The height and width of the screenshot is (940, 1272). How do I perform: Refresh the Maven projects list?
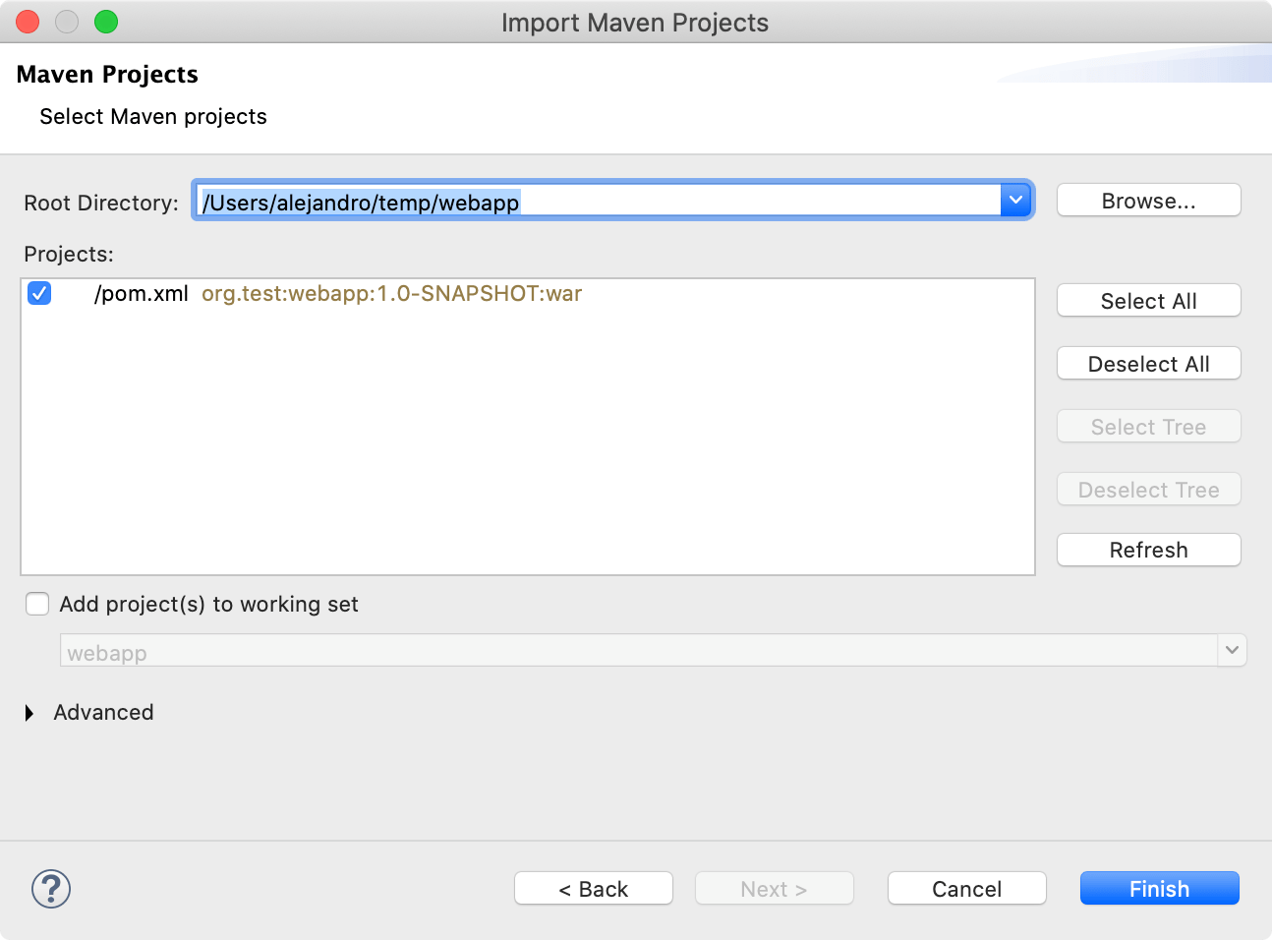(x=1148, y=550)
